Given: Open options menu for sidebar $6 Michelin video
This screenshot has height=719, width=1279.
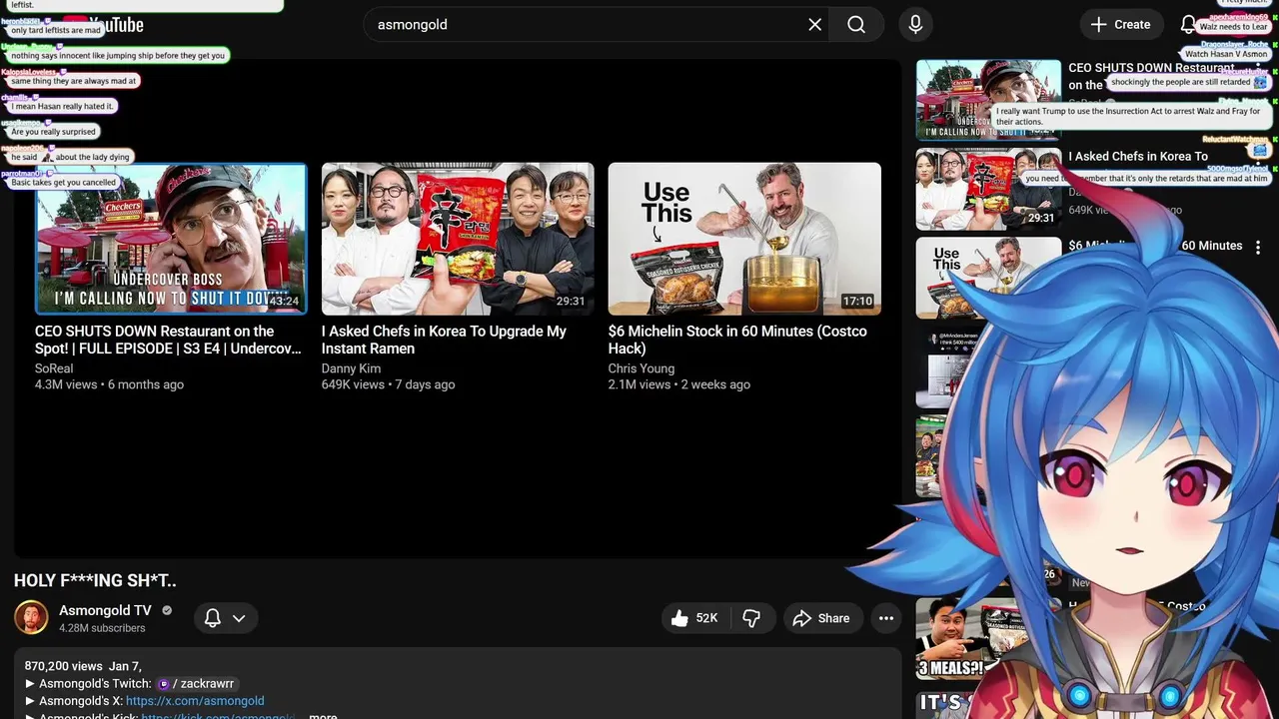Looking at the screenshot, I should (1258, 248).
